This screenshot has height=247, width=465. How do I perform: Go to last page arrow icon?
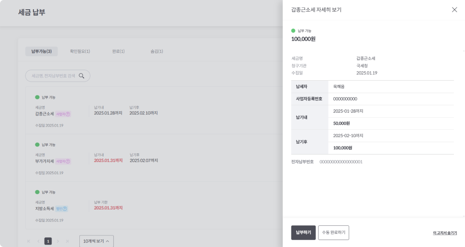click(x=67, y=241)
